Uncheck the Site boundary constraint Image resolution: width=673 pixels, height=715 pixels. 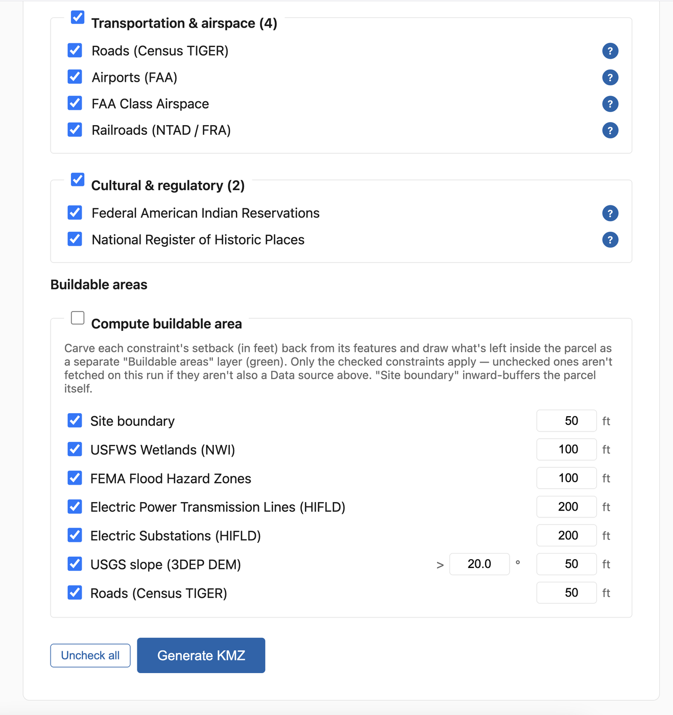pyautogui.click(x=75, y=420)
